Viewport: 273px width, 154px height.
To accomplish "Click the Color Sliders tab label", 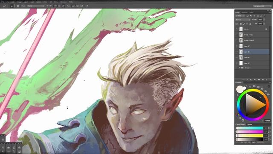I will pos(241,124).
